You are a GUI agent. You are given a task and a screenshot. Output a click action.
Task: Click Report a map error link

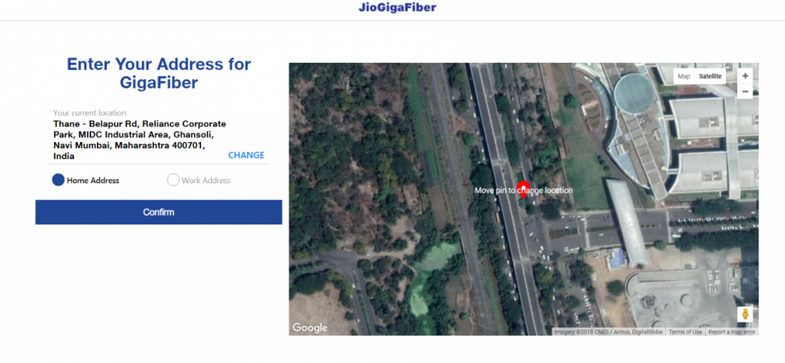[x=732, y=332]
